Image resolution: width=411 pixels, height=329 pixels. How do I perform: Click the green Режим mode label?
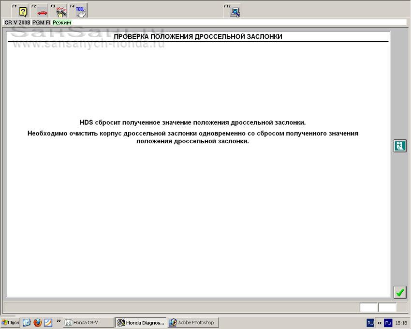pyautogui.click(x=61, y=22)
